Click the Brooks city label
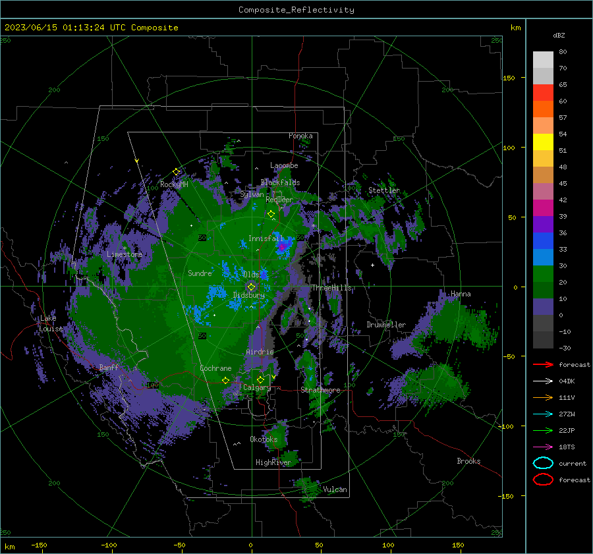 click(x=468, y=461)
